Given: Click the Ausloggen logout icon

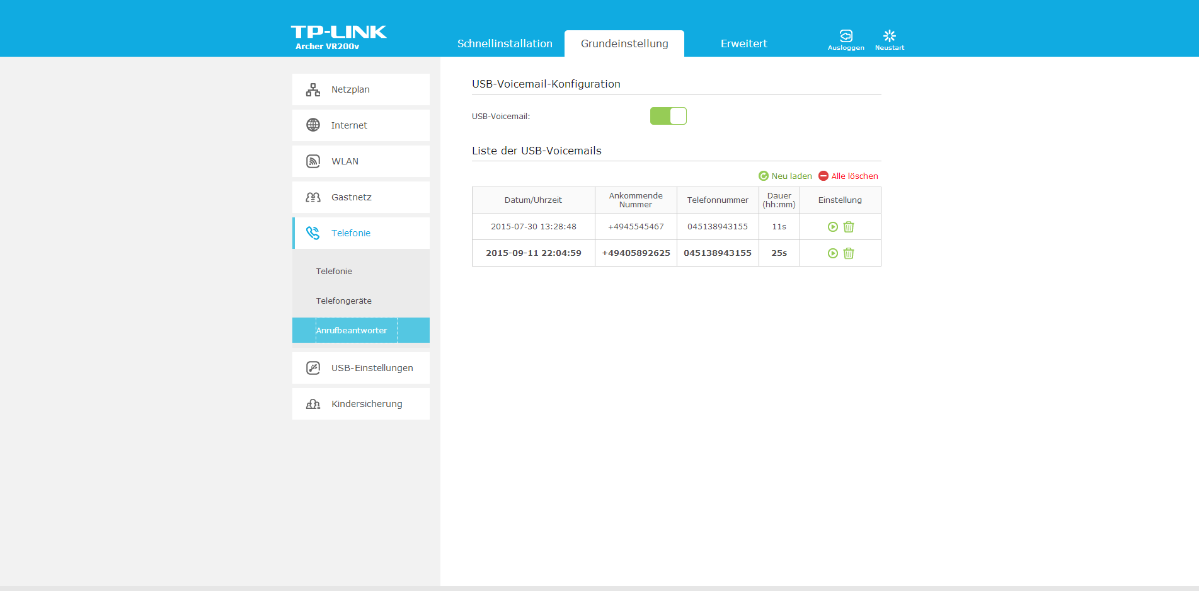Looking at the screenshot, I should [x=846, y=39].
